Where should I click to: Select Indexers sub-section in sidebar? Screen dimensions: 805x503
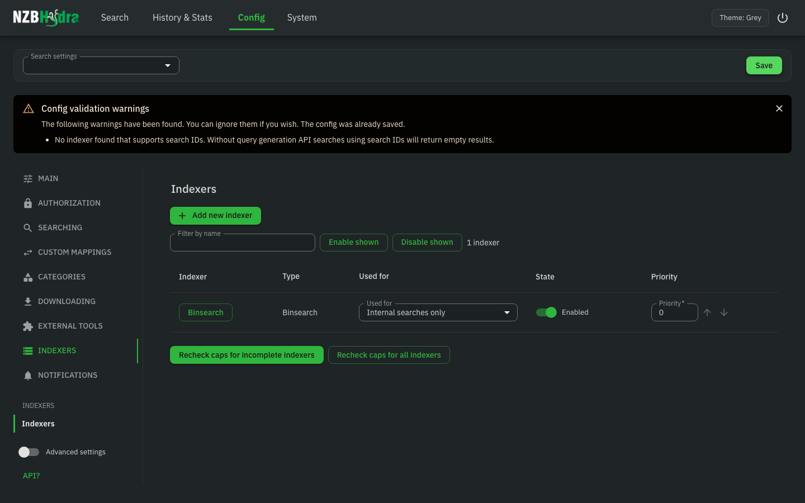[38, 424]
